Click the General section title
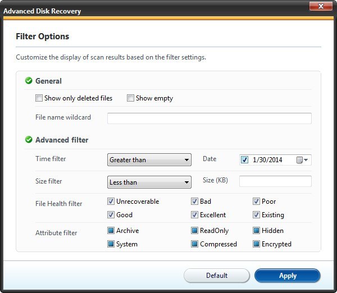 [48, 81]
